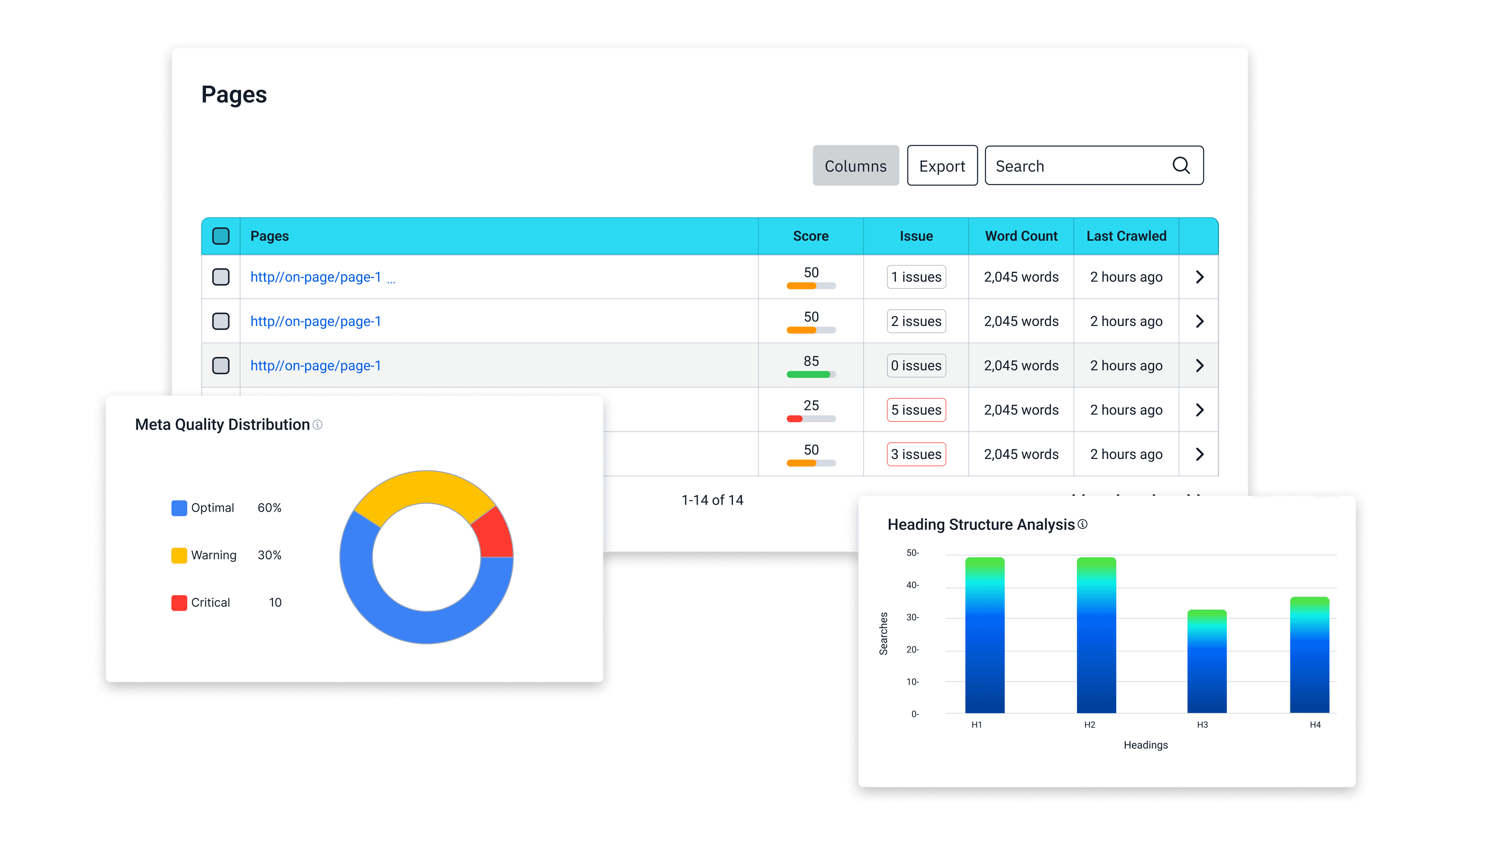Click info icon beside Heading Structure Analysis
This screenshot has width=1507, height=856.
tap(1083, 524)
